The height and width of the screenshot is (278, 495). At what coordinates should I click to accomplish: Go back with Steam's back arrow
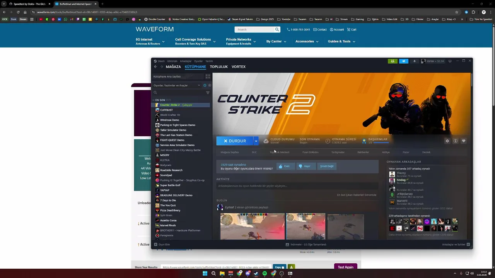coord(155,67)
